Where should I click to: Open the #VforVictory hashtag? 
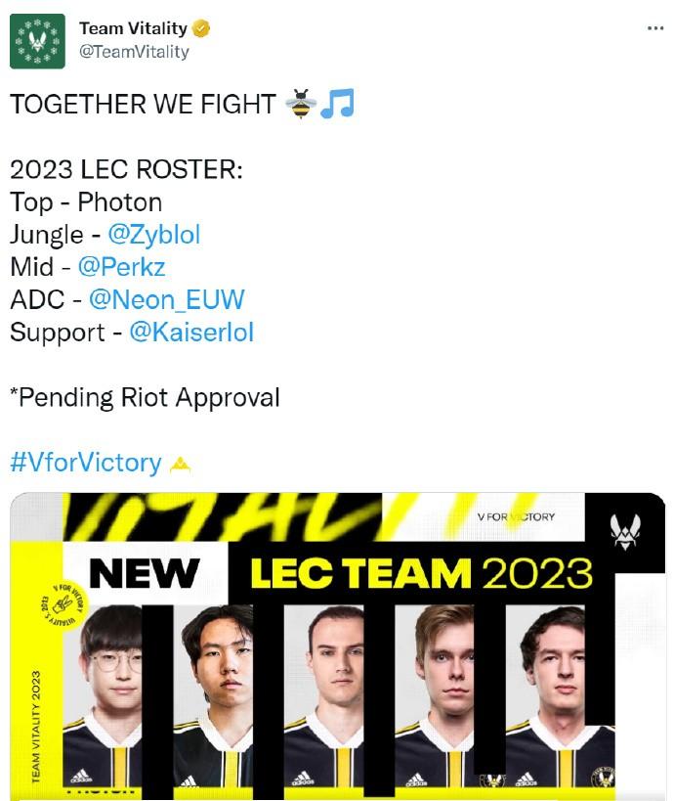(x=86, y=463)
